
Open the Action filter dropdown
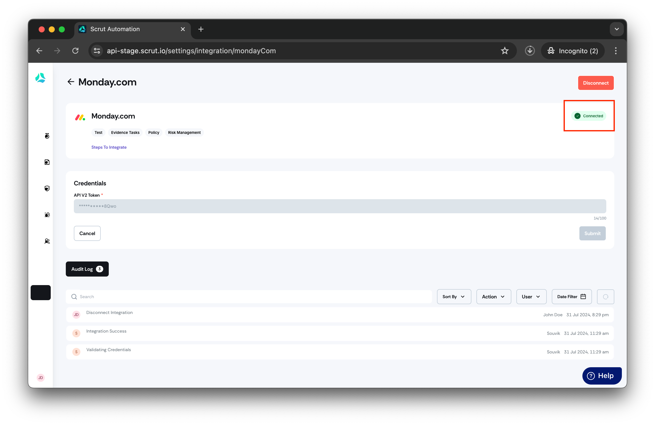(494, 296)
